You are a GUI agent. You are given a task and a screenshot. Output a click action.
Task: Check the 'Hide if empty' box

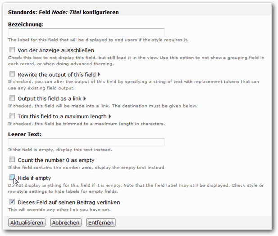coord(12,178)
